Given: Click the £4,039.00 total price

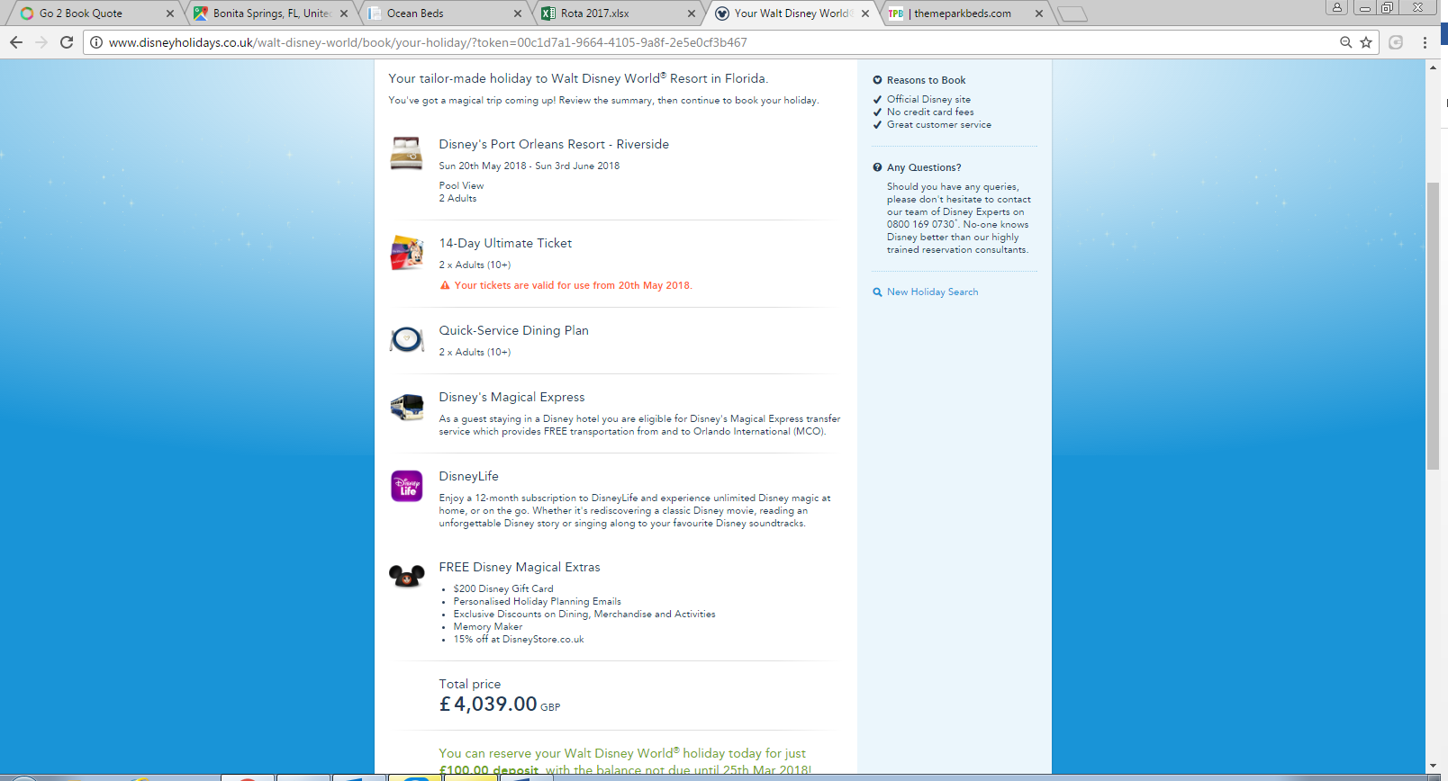Looking at the screenshot, I should pos(488,705).
